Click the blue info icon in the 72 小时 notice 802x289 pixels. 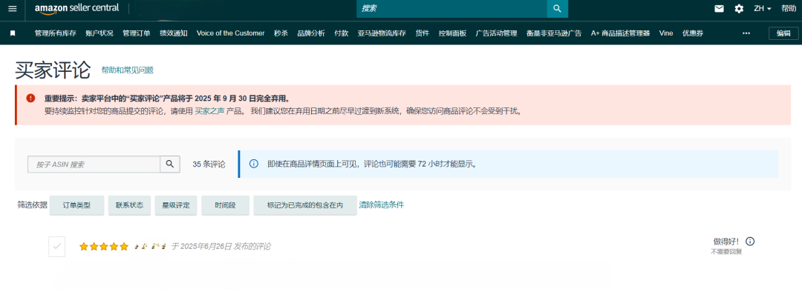(253, 164)
